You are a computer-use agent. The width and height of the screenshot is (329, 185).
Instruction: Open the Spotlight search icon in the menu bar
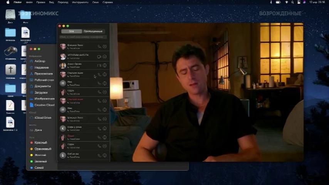click(292, 2)
